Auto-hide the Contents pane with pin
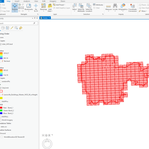Screen dimensions: 149x149 (35, 18)
